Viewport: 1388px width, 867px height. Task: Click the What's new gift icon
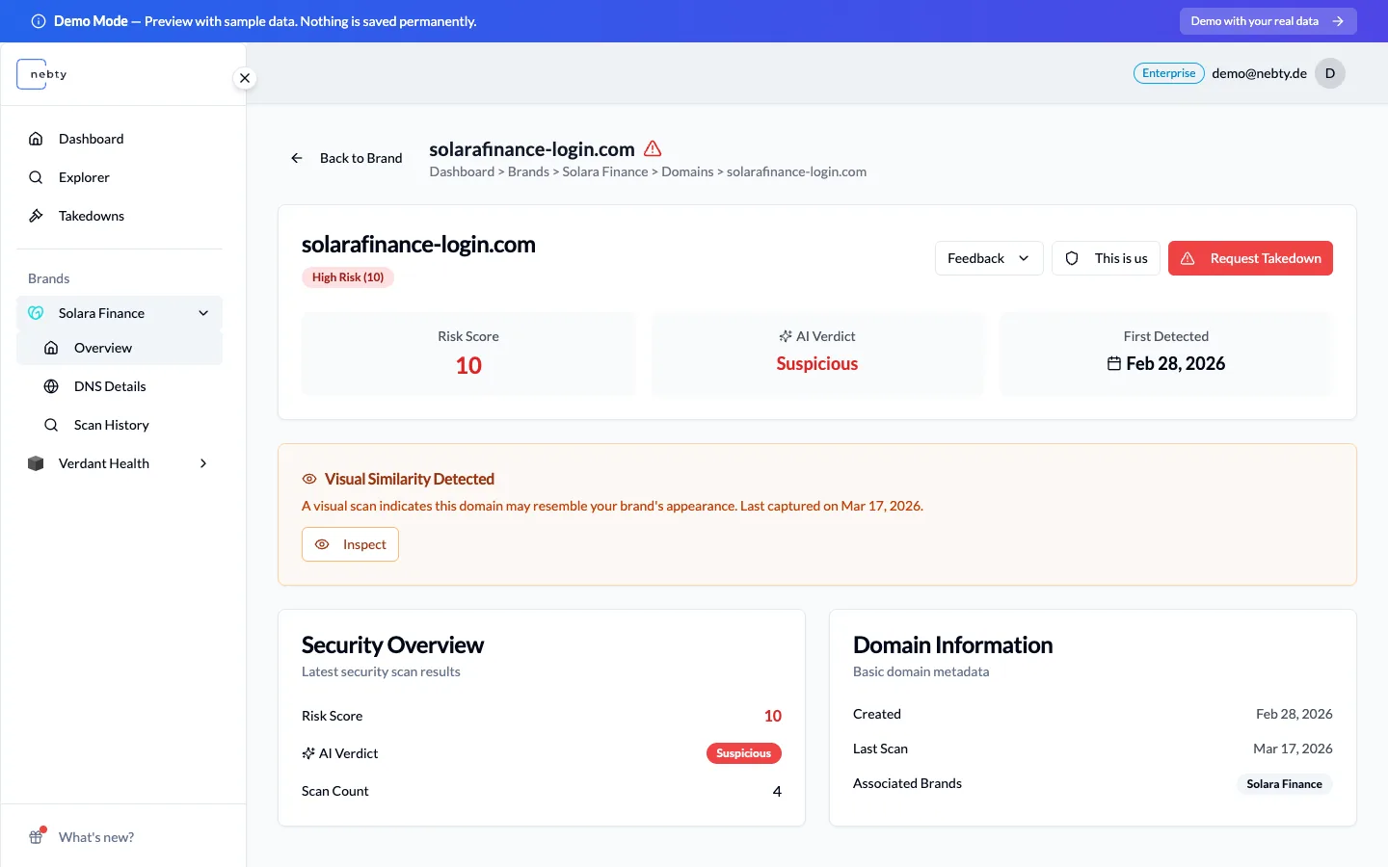click(36, 837)
